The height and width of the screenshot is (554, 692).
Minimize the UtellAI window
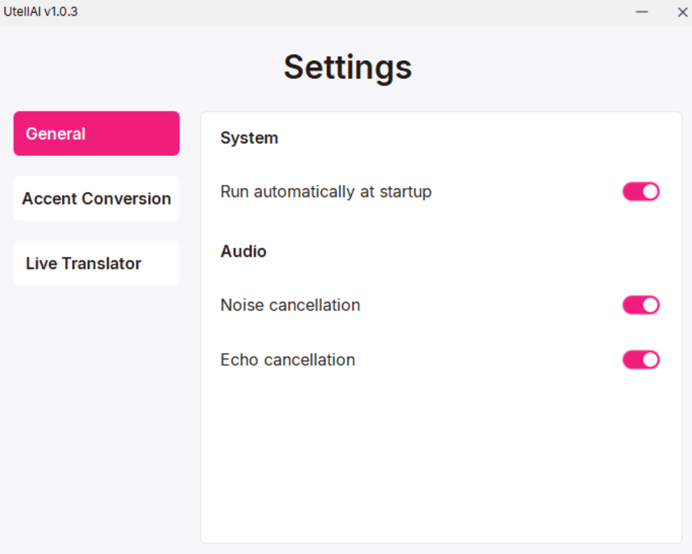click(x=642, y=12)
